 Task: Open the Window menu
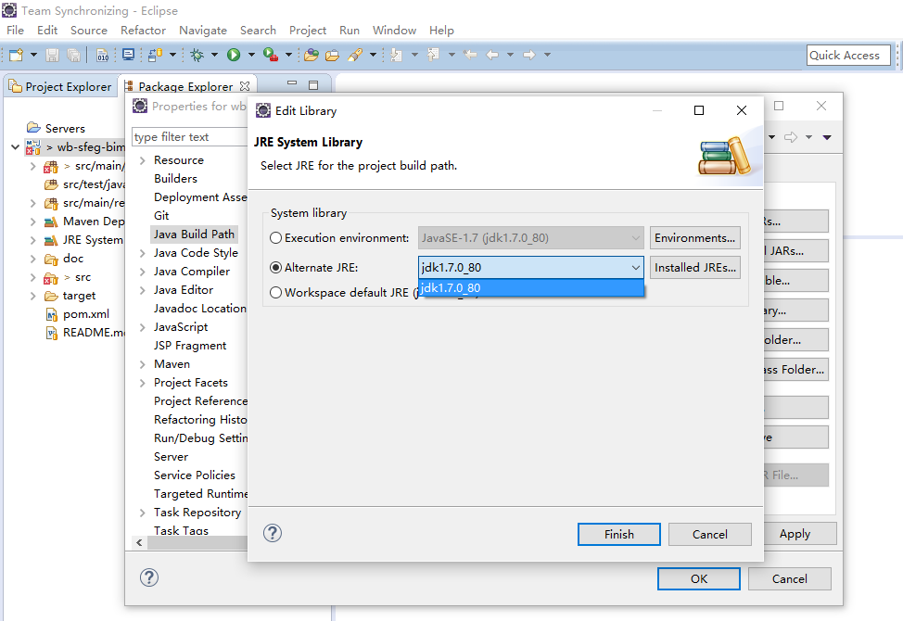[394, 30]
